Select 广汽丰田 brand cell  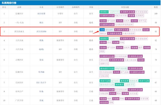pos(19,100)
